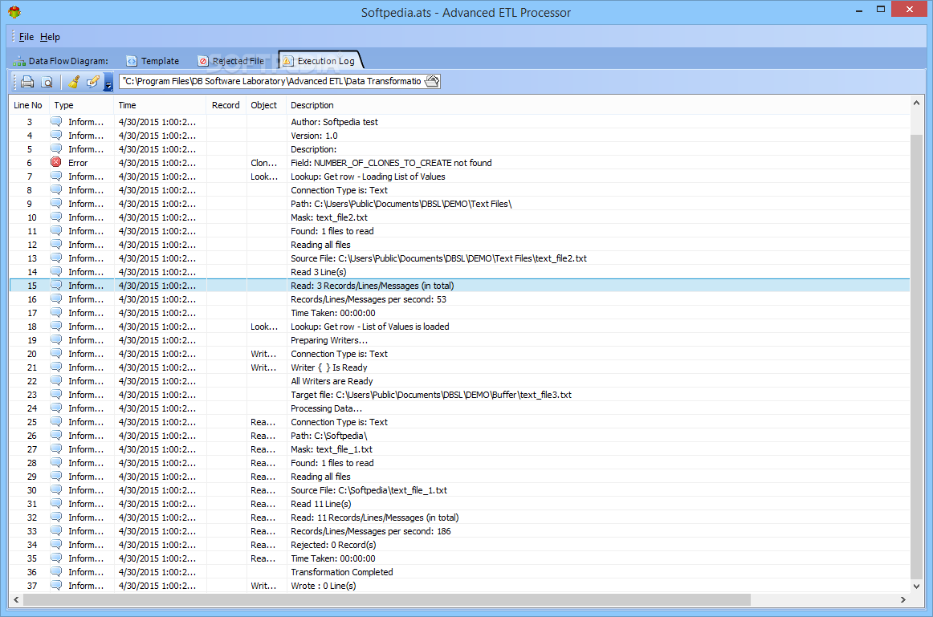Click the red error icon on line 6
The image size is (933, 617).
click(56, 163)
